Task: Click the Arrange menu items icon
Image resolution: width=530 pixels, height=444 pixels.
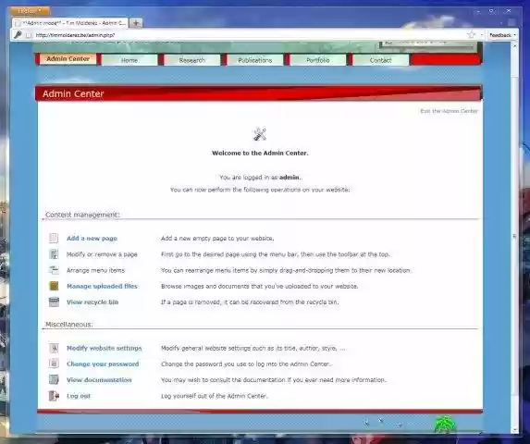Action: [54, 270]
